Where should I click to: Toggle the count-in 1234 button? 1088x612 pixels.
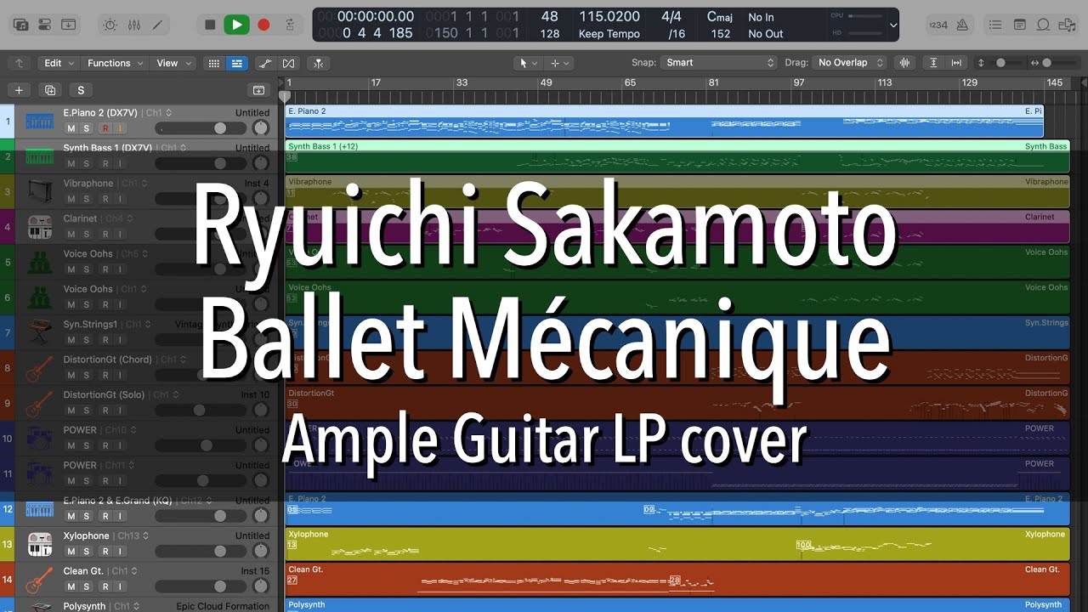tap(938, 25)
